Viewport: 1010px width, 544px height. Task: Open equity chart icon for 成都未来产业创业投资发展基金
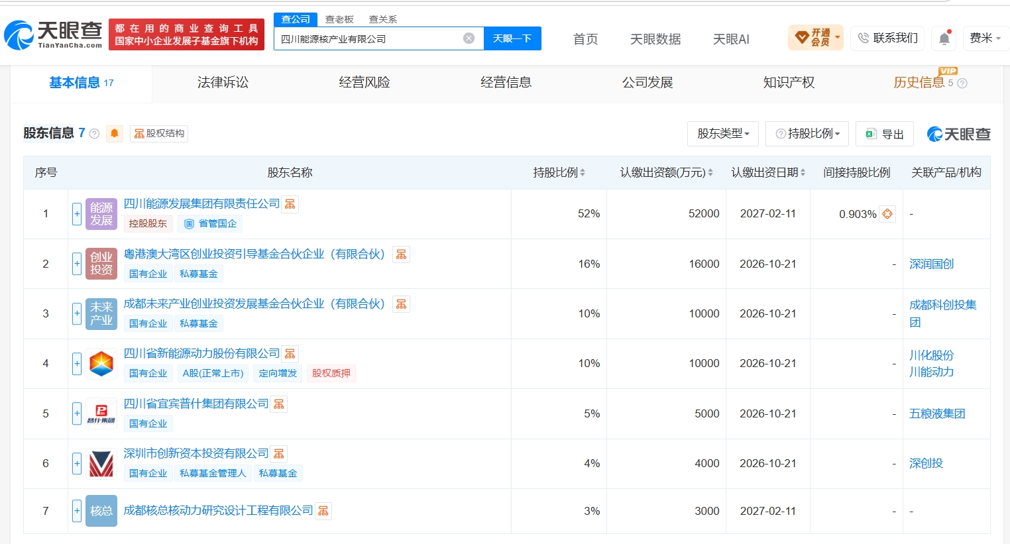click(401, 304)
